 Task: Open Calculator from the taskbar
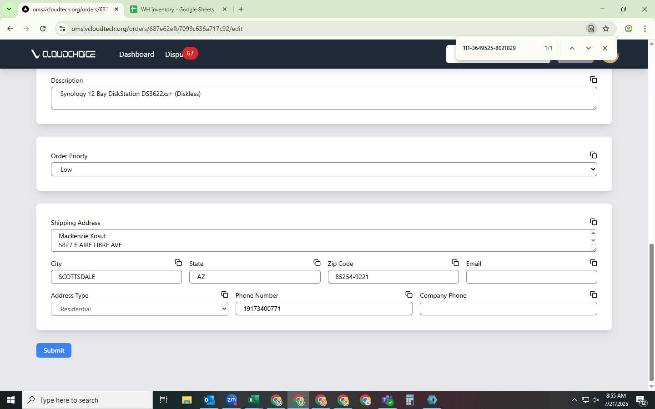tap(410, 400)
